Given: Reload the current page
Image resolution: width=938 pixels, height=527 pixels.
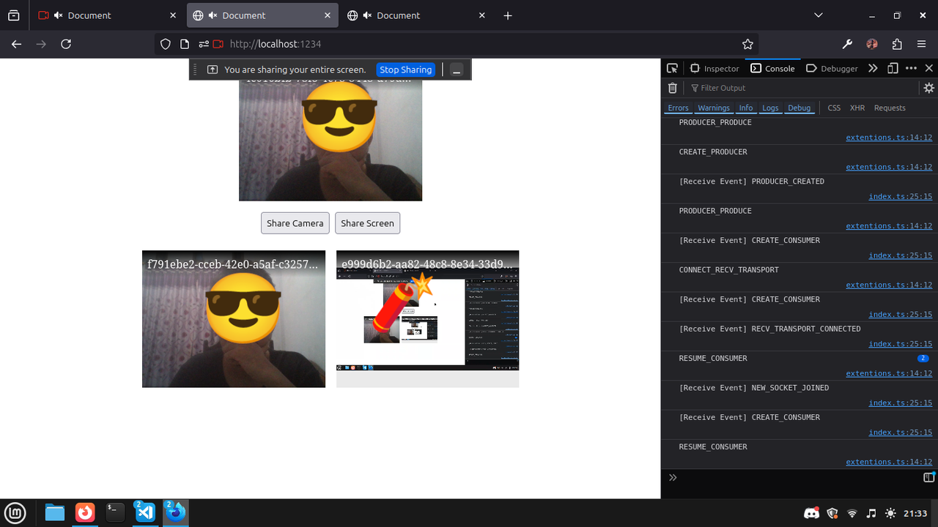Looking at the screenshot, I should [x=66, y=44].
